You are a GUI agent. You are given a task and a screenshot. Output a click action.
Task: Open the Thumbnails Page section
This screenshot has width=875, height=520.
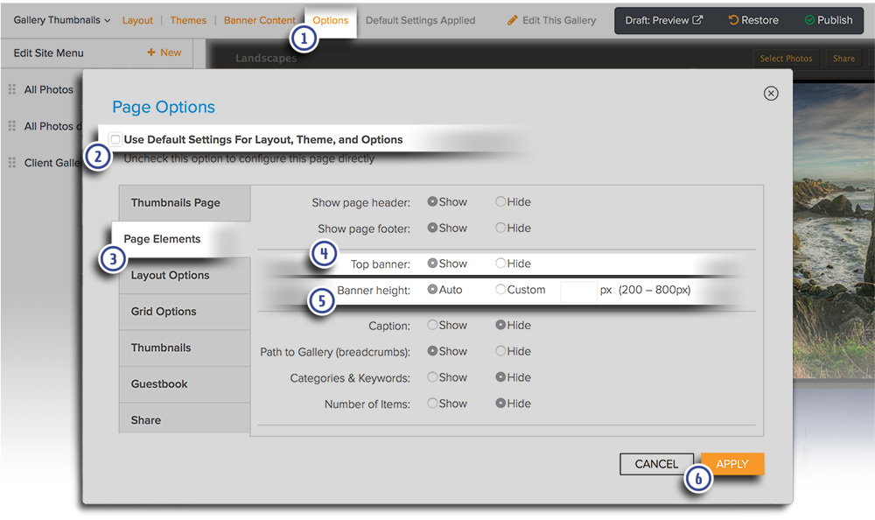pos(184,203)
